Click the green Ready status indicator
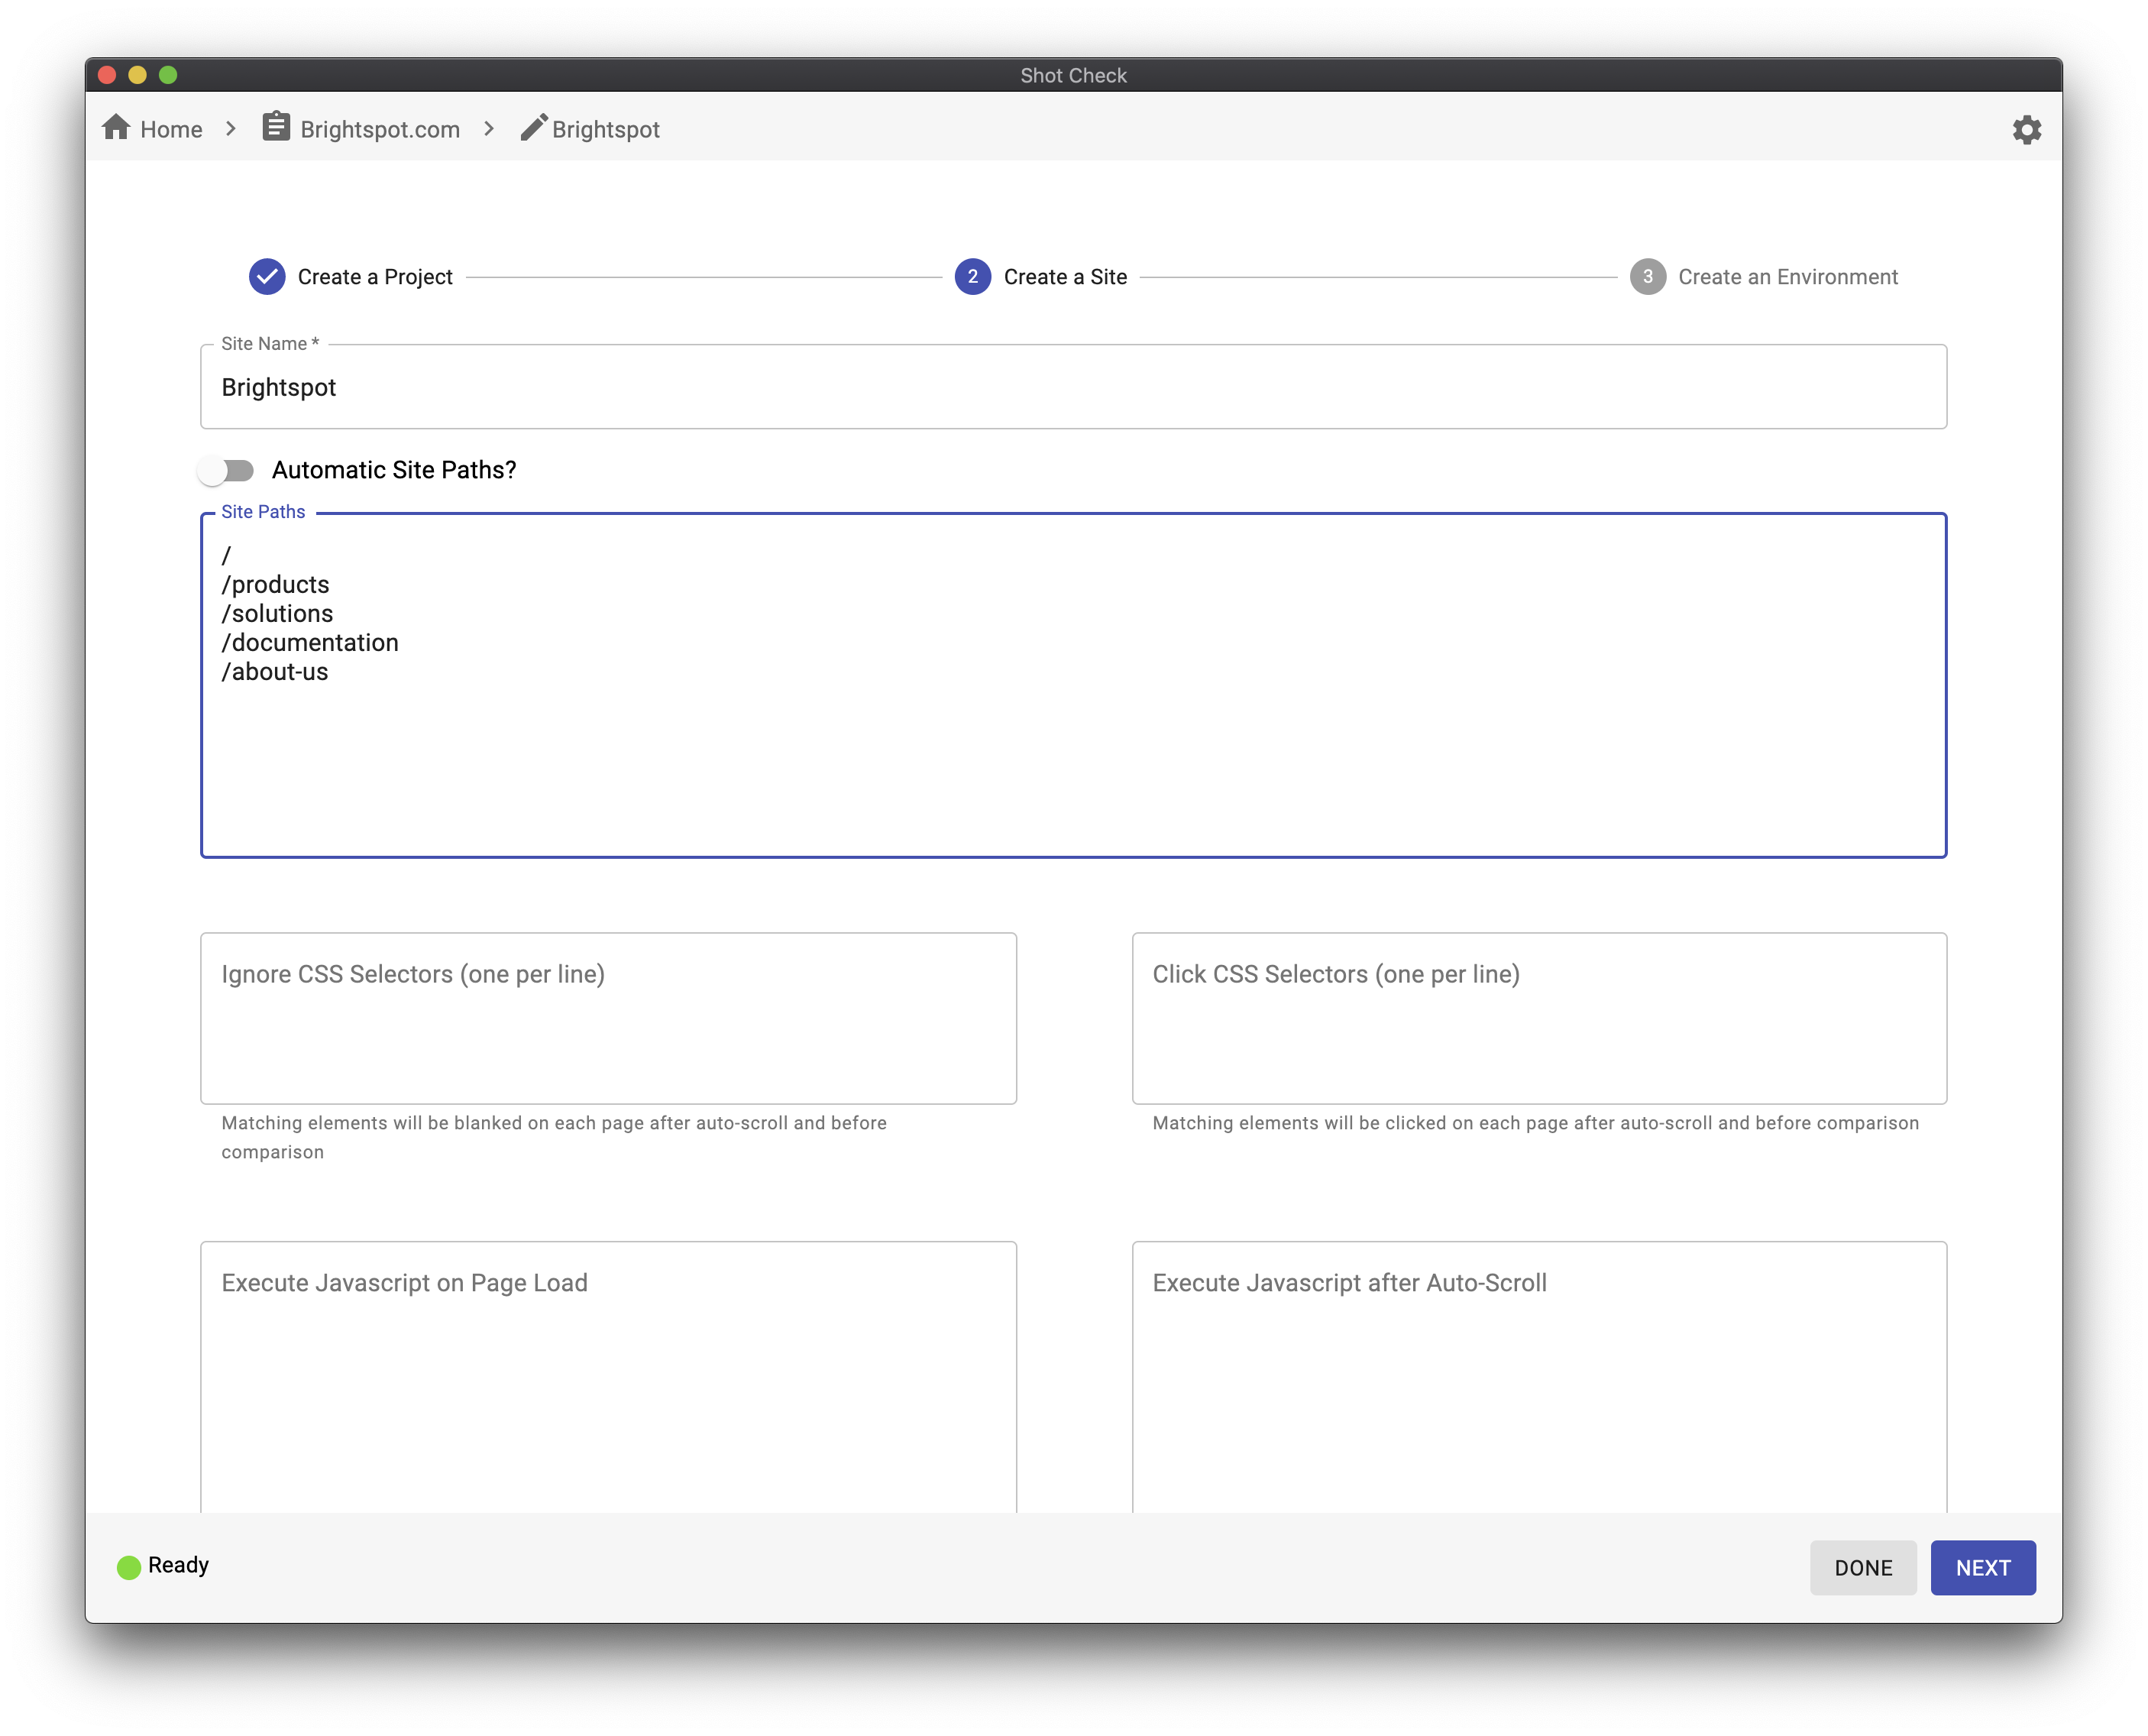2148x1736 pixels. point(129,1567)
